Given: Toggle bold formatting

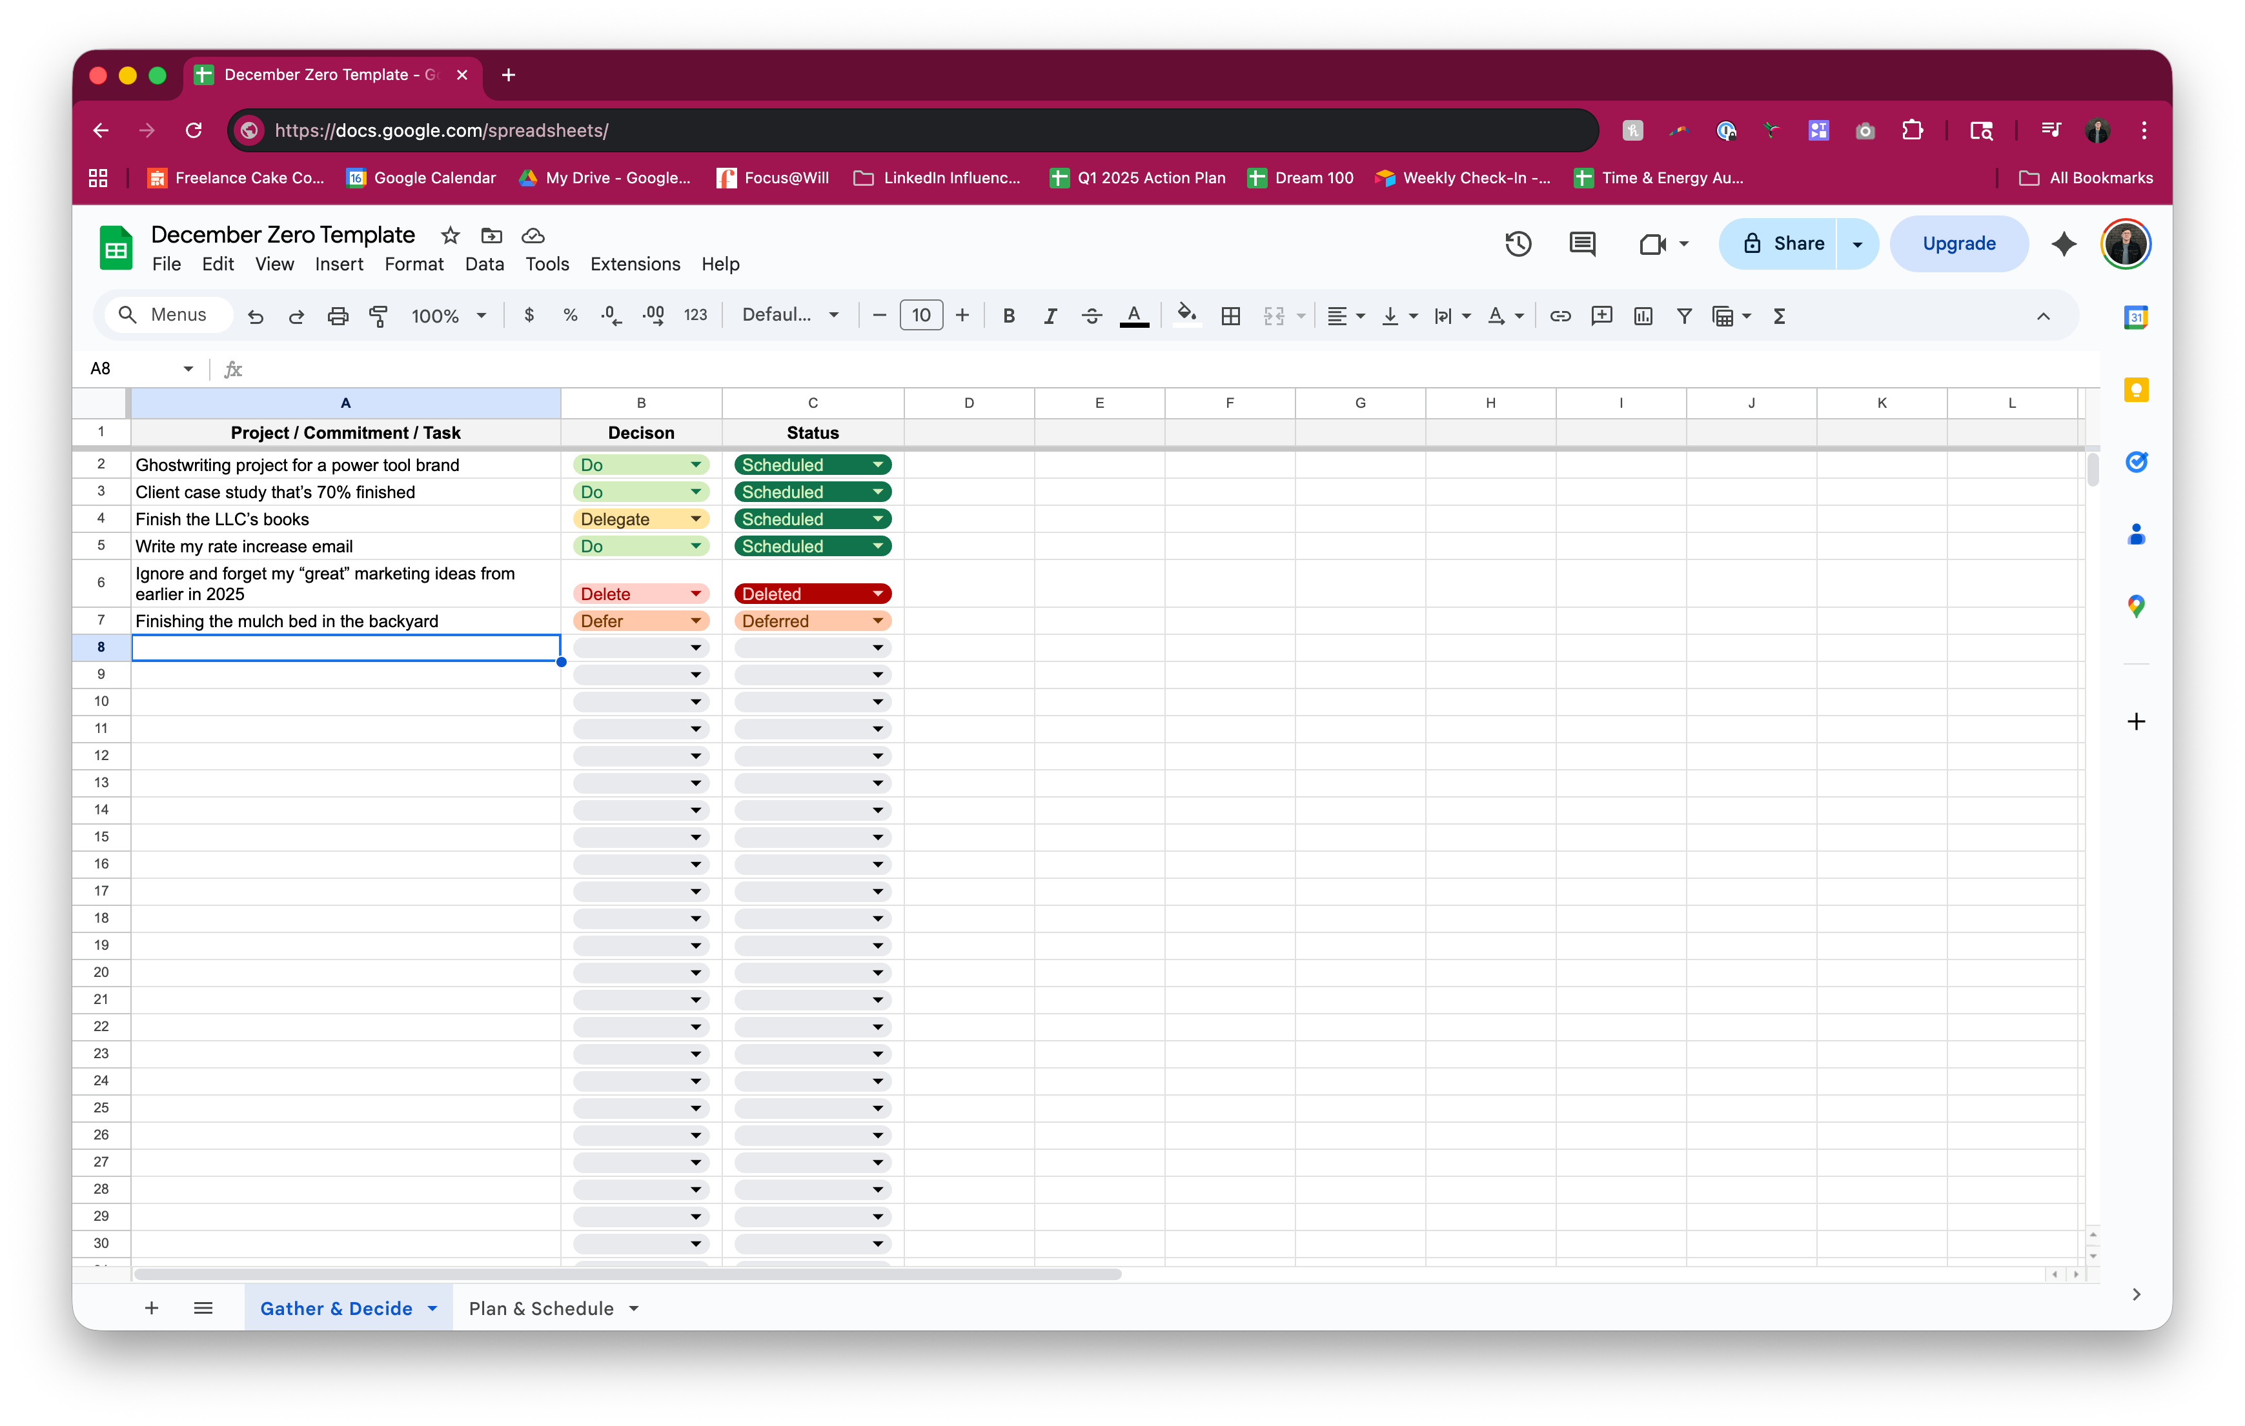Looking at the screenshot, I should coord(1008,316).
